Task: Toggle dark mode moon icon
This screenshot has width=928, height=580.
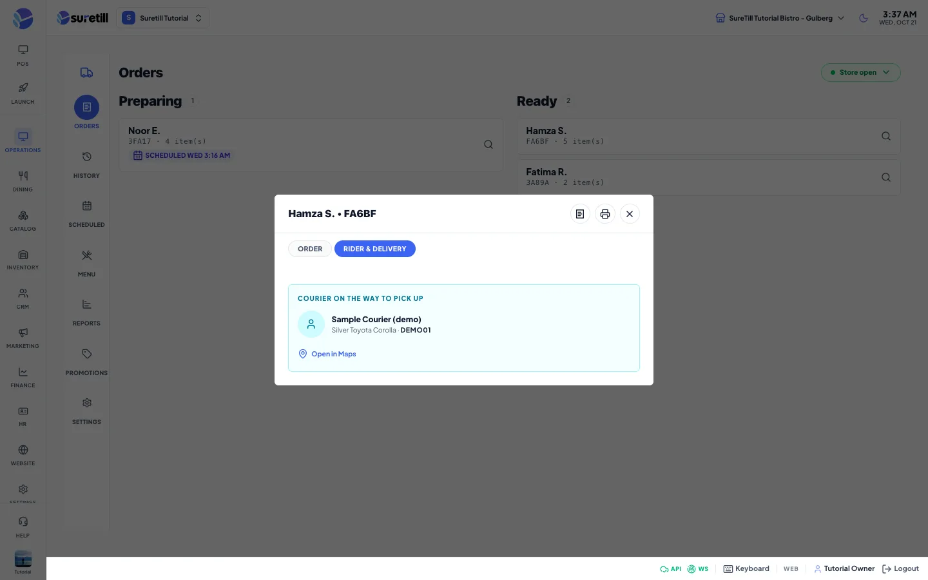Action: point(864,18)
